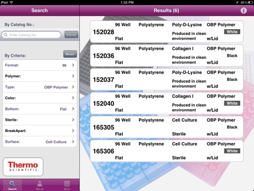Viewport: 254px width, 191px height.
Task: Click the search magnifier in catalog field
Action: pyautogui.click(x=6, y=34)
